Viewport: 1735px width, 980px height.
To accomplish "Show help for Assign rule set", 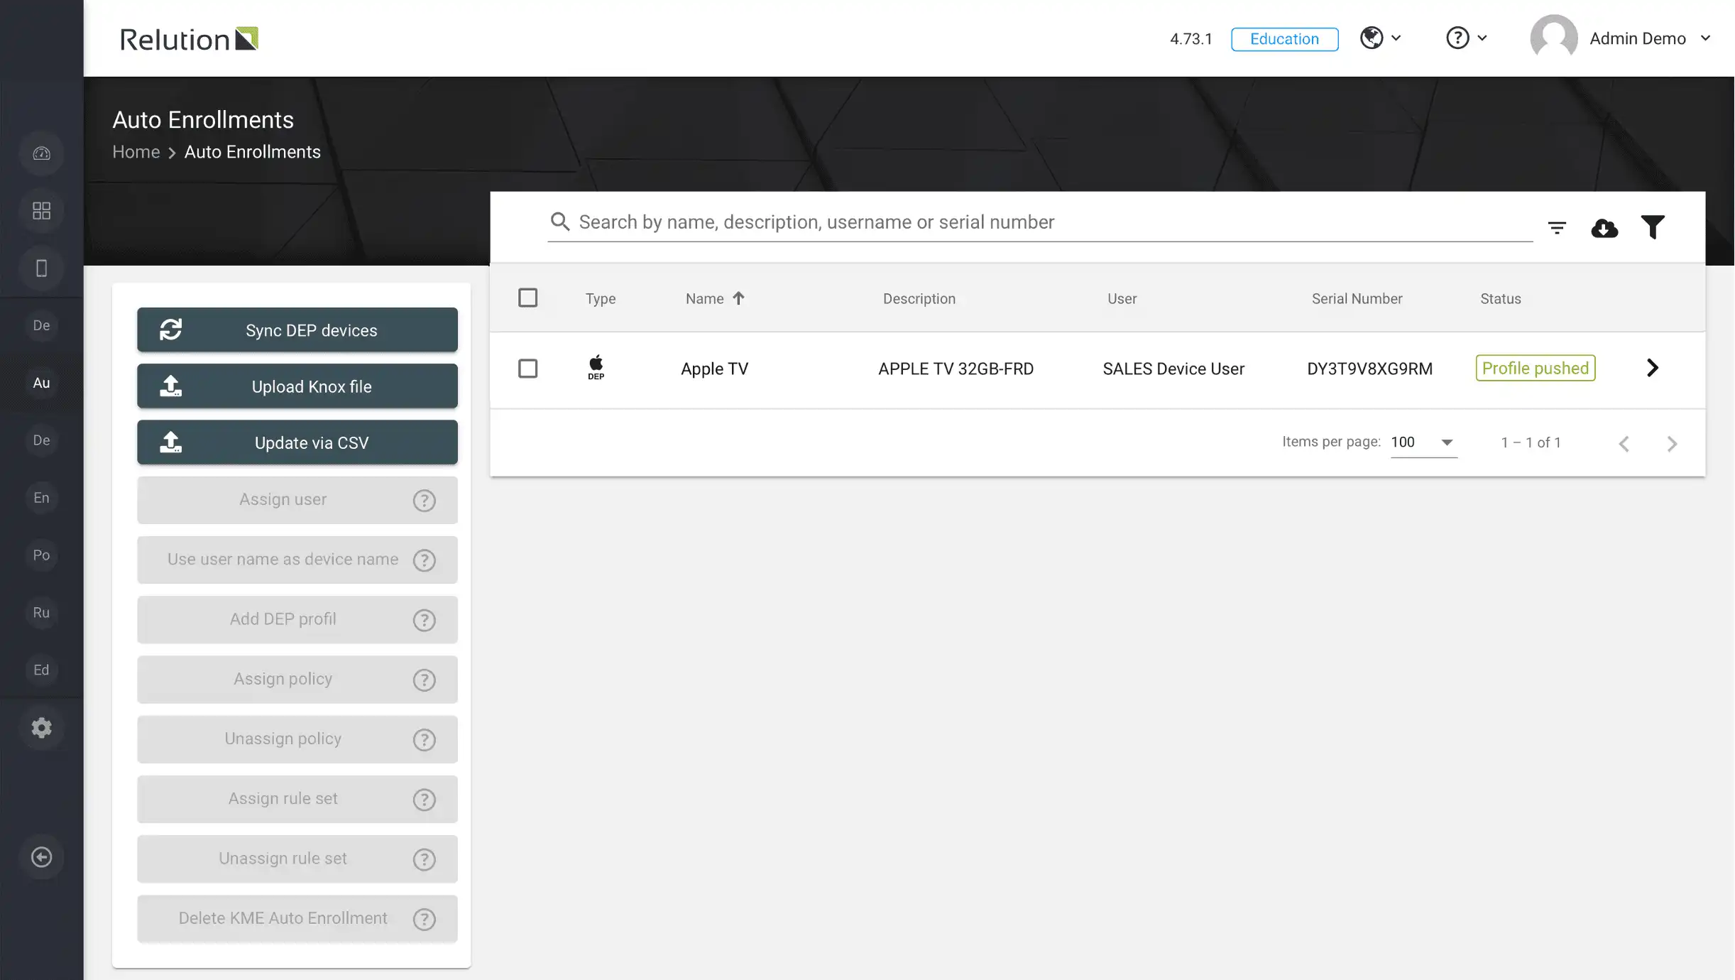I will (x=424, y=800).
